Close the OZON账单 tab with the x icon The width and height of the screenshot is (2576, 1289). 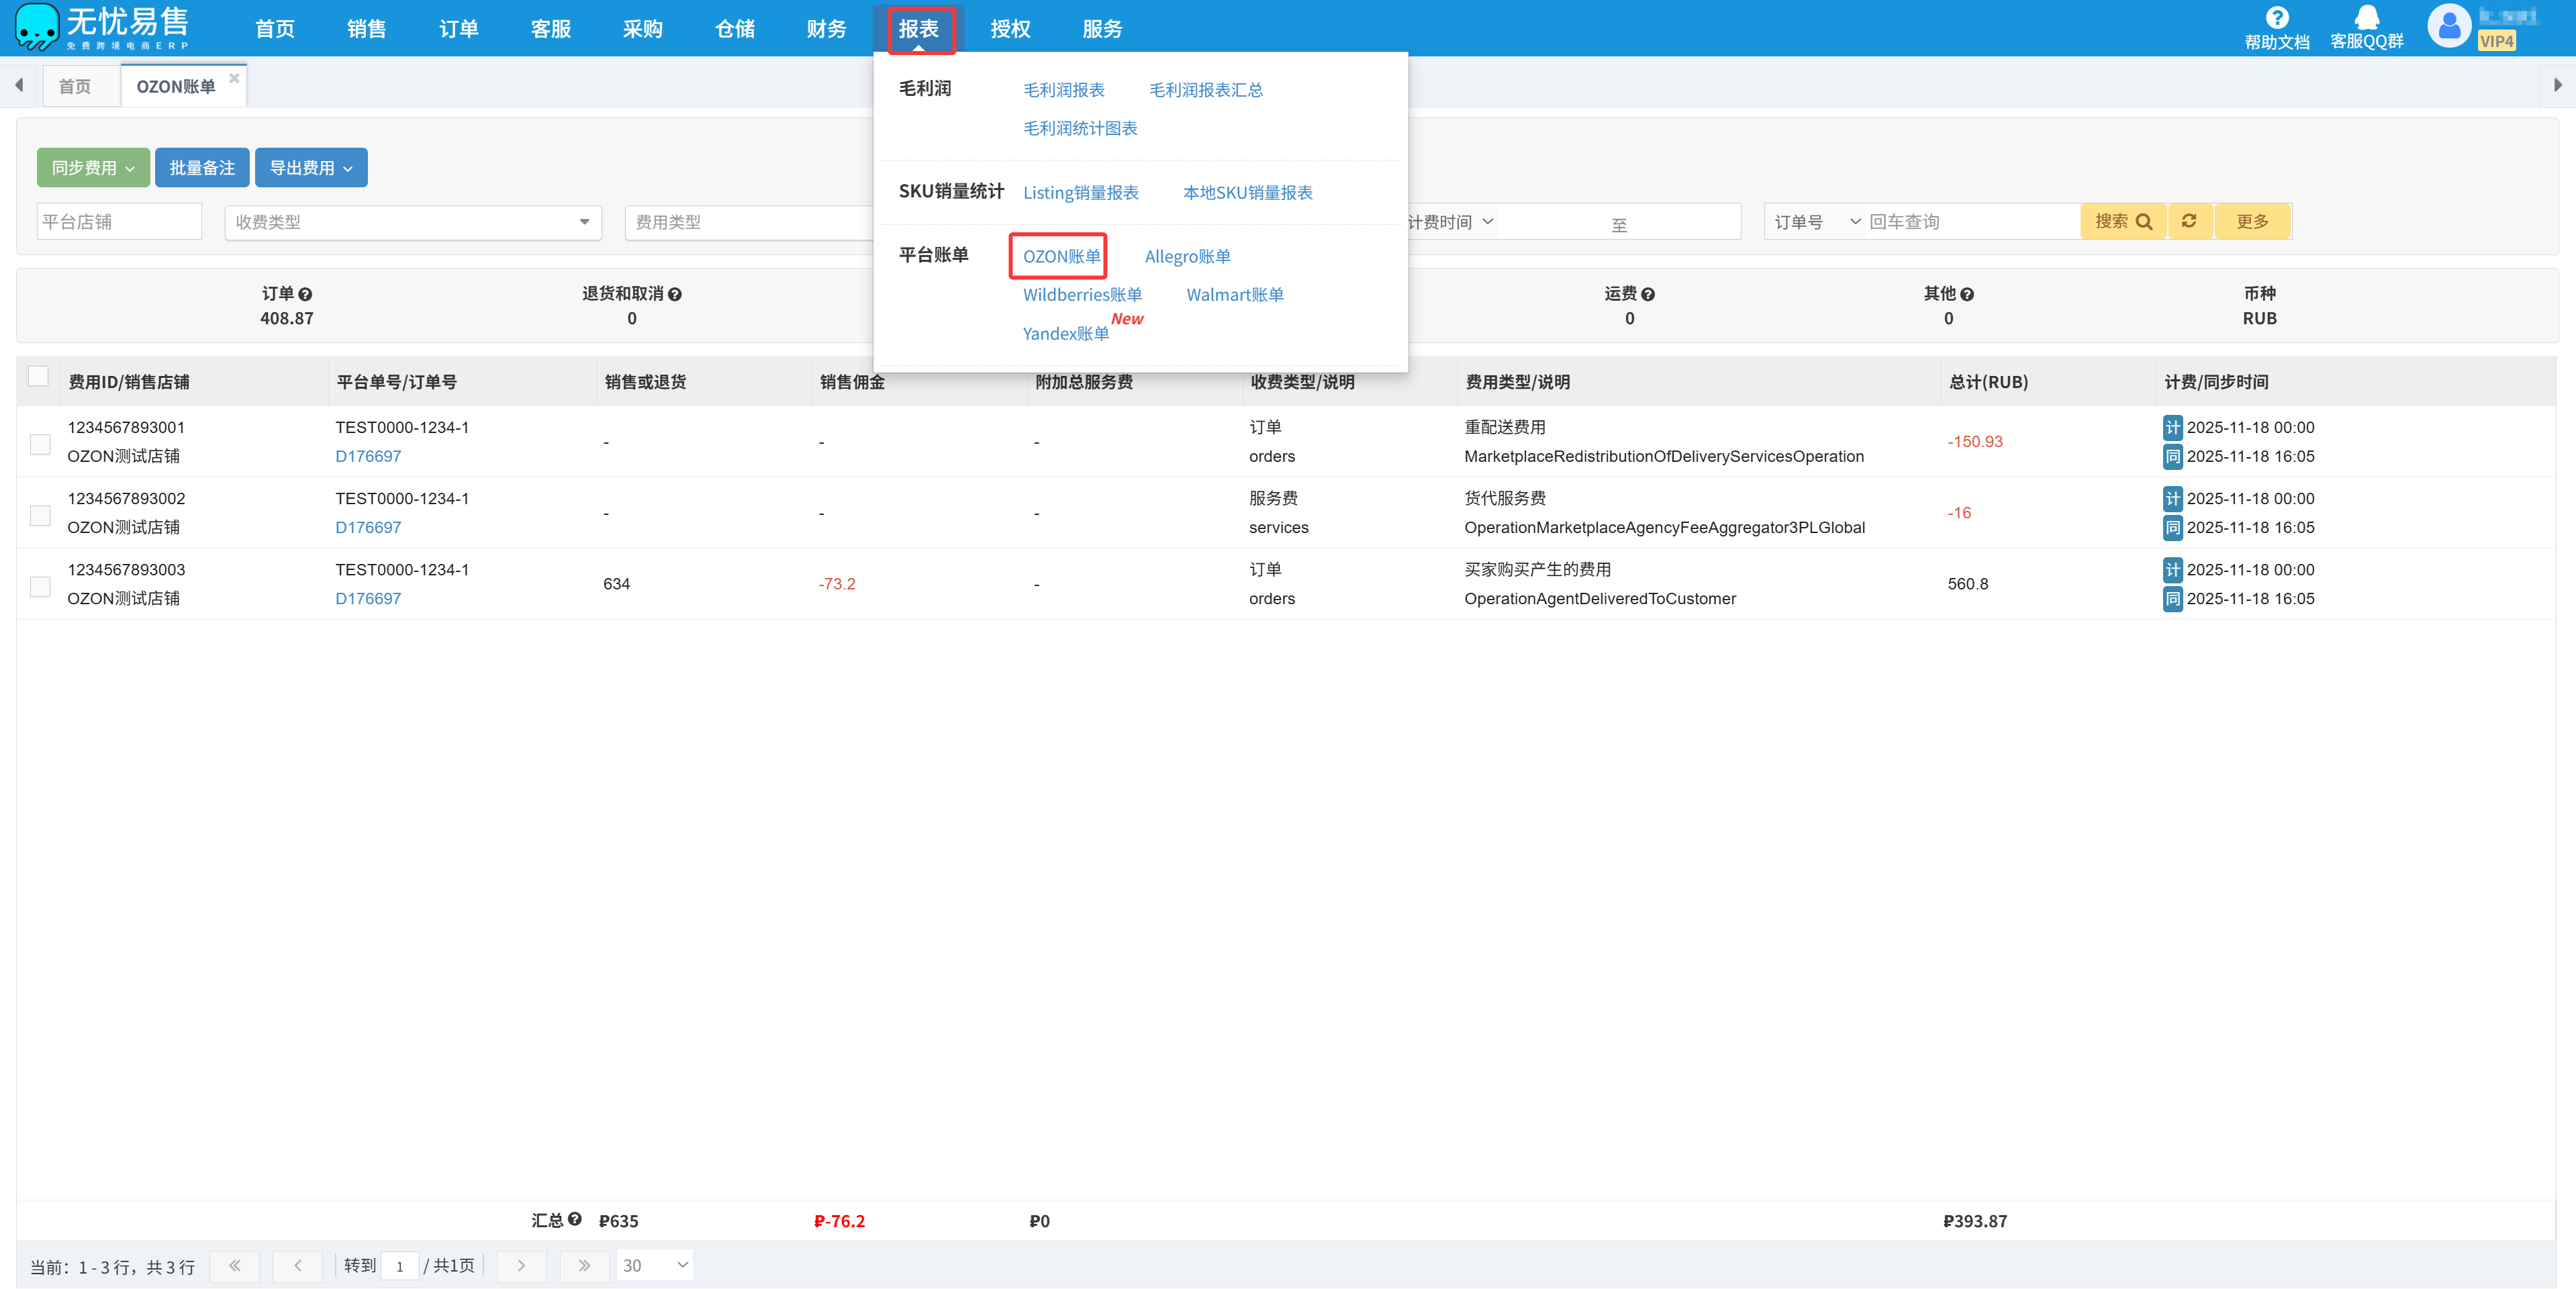234,78
